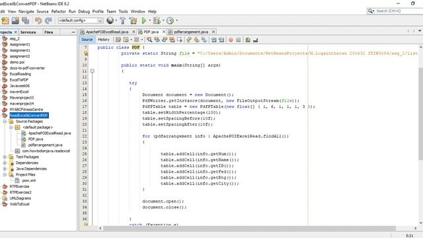Image resolution: width=423 pixels, height=238 pixels.
Task: Click the vertical scrollbar of the editor
Action: point(420,113)
